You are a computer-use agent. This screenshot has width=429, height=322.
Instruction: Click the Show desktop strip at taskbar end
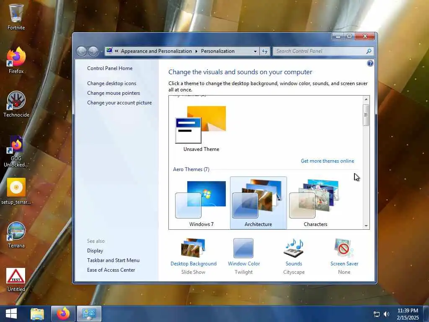click(x=426, y=314)
